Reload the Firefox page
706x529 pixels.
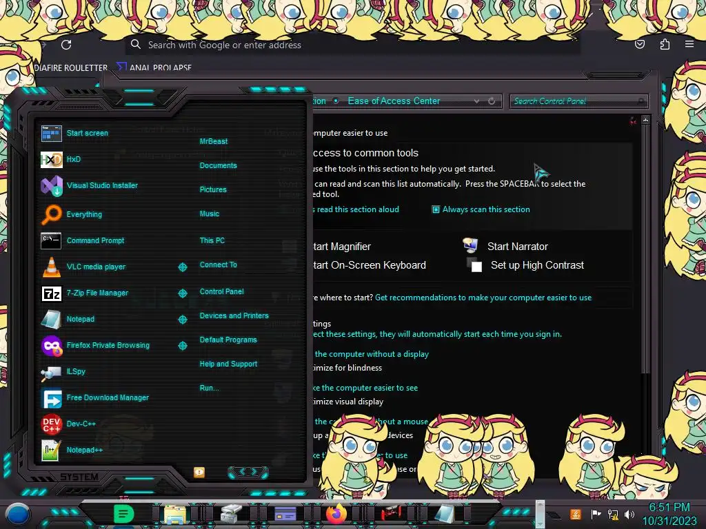66,45
